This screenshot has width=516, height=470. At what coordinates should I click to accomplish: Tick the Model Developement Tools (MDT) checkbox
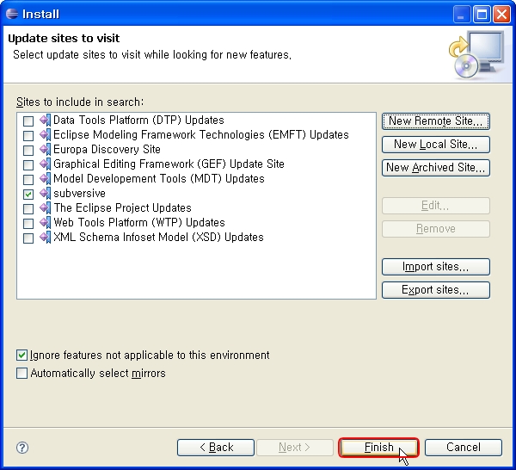pos(28,180)
